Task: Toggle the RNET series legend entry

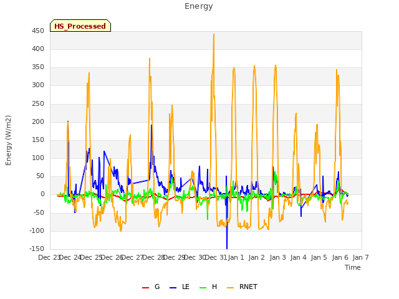Action: (x=242, y=287)
